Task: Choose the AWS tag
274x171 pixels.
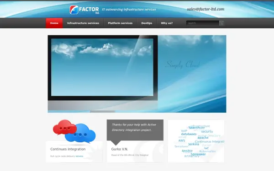Action: pos(182,140)
